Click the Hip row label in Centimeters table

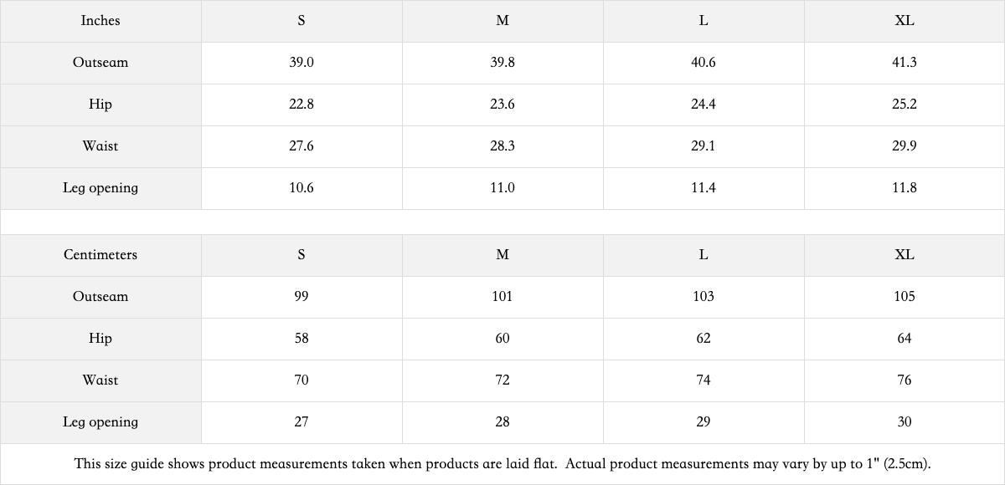tap(100, 339)
